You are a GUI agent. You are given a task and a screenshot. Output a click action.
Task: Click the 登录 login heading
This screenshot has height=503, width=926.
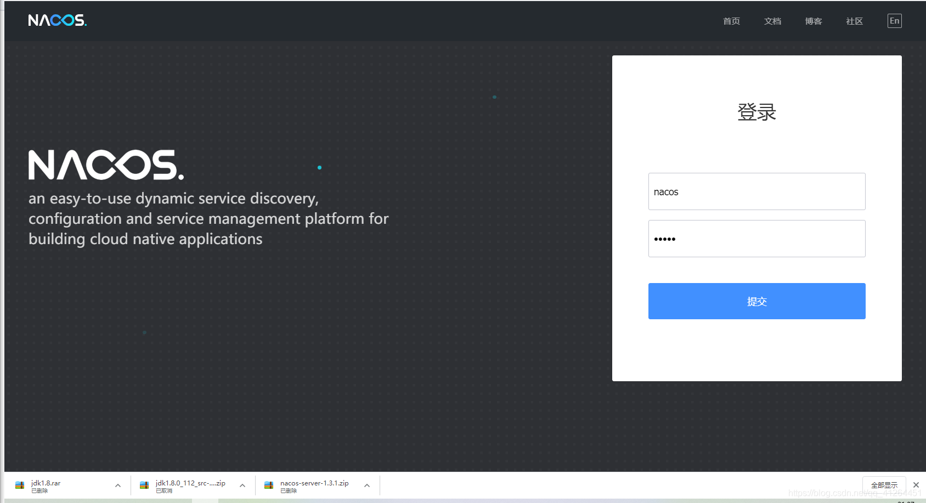(x=757, y=112)
